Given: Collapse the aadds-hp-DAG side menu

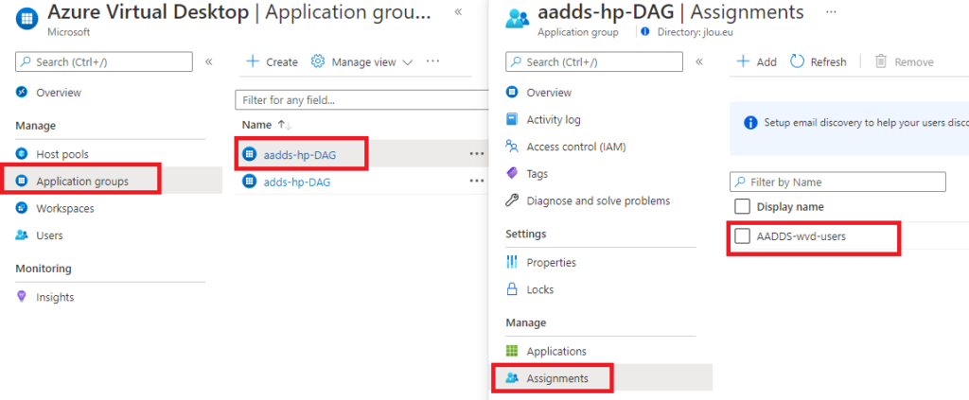Looking at the screenshot, I should (699, 61).
